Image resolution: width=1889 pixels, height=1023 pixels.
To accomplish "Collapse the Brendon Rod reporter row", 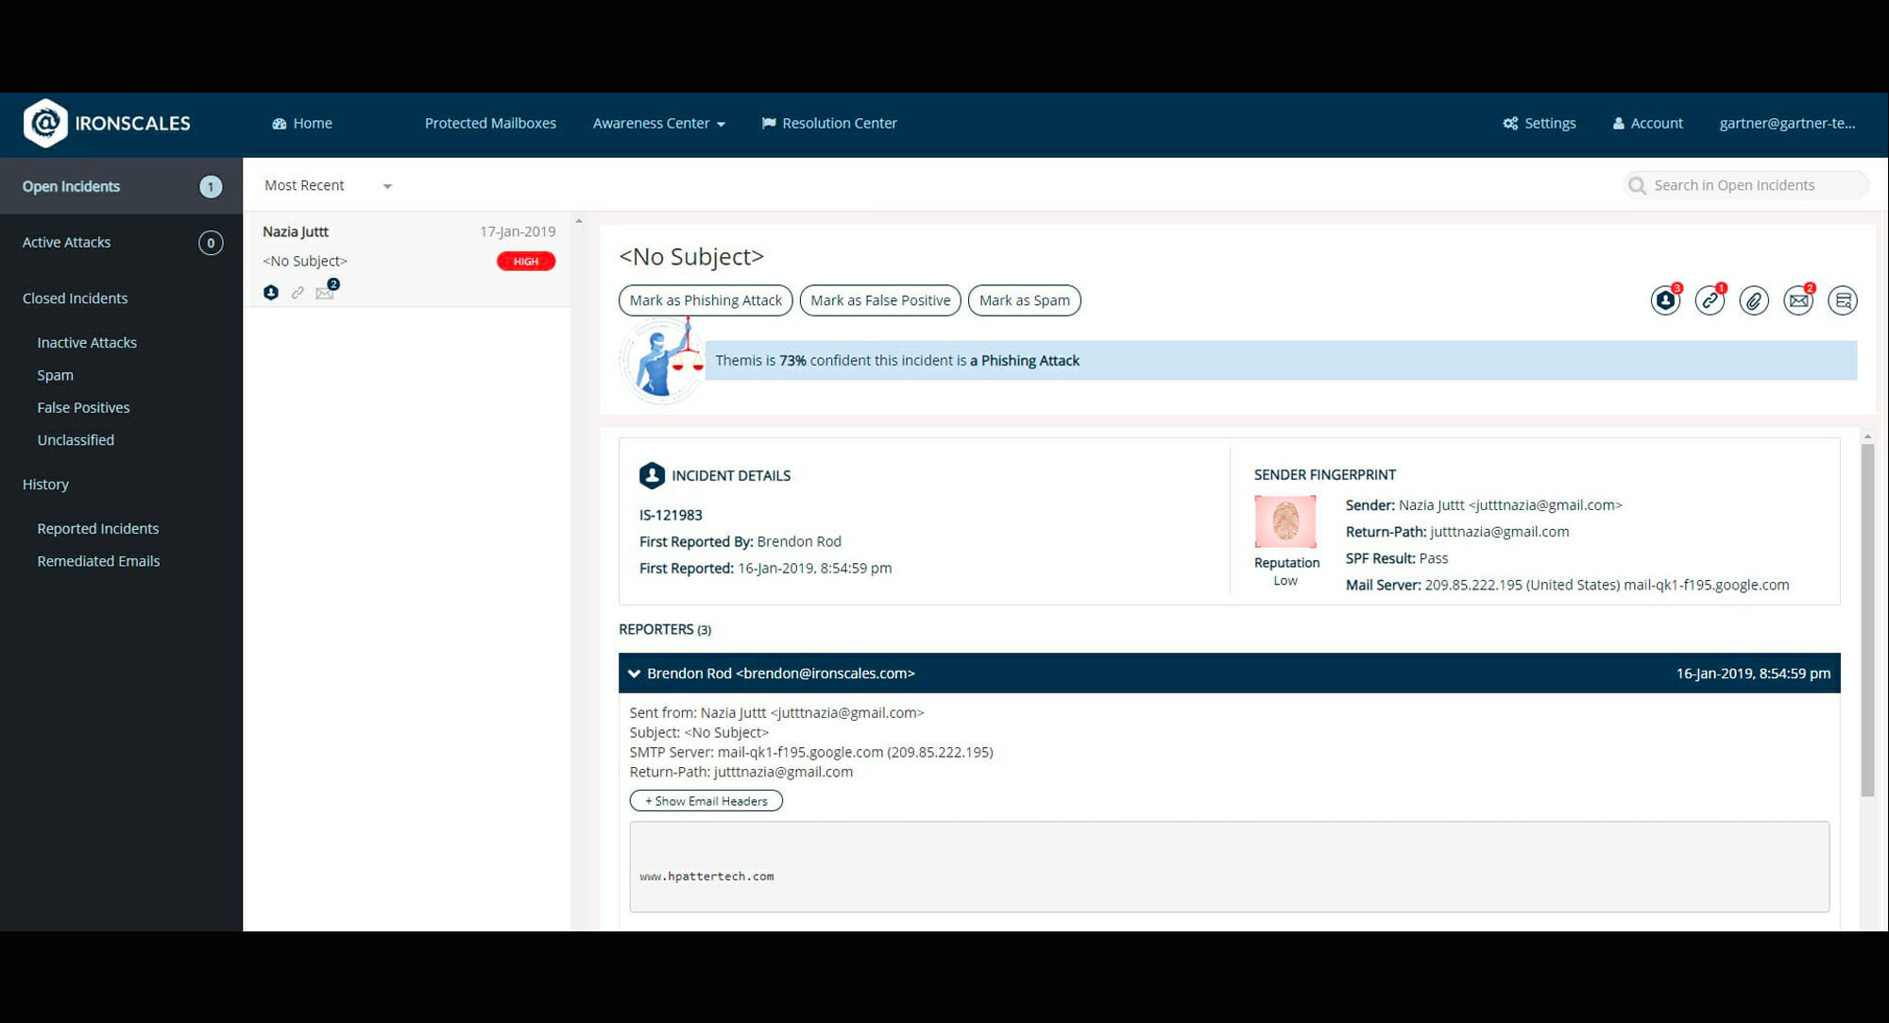I will pos(635,673).
